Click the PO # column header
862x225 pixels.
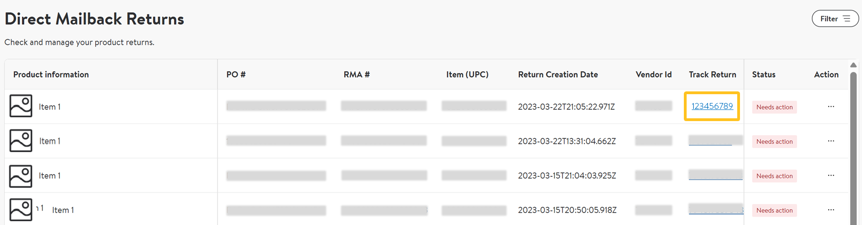pyautogui.click(x=236, y=74)
